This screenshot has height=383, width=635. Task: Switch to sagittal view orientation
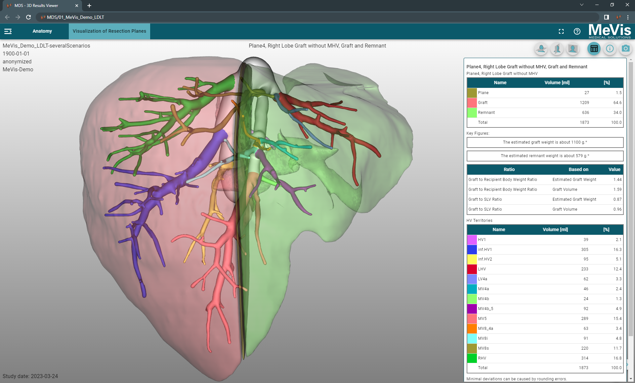pyautogui.click(x=557, y=49)
